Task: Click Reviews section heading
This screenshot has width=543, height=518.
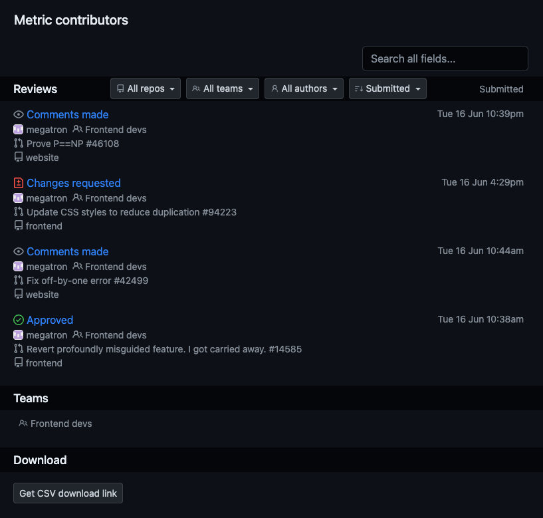Action: [35, 89]
